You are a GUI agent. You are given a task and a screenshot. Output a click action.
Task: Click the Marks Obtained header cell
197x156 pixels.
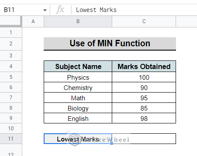tap(144, 66)
